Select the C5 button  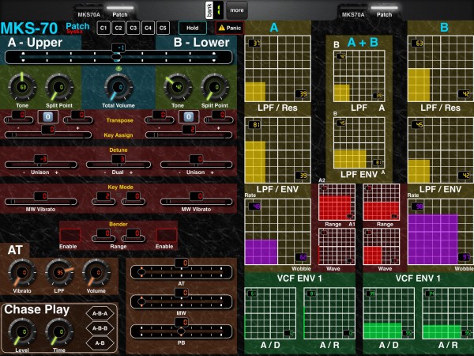click(x=163, y=28)
